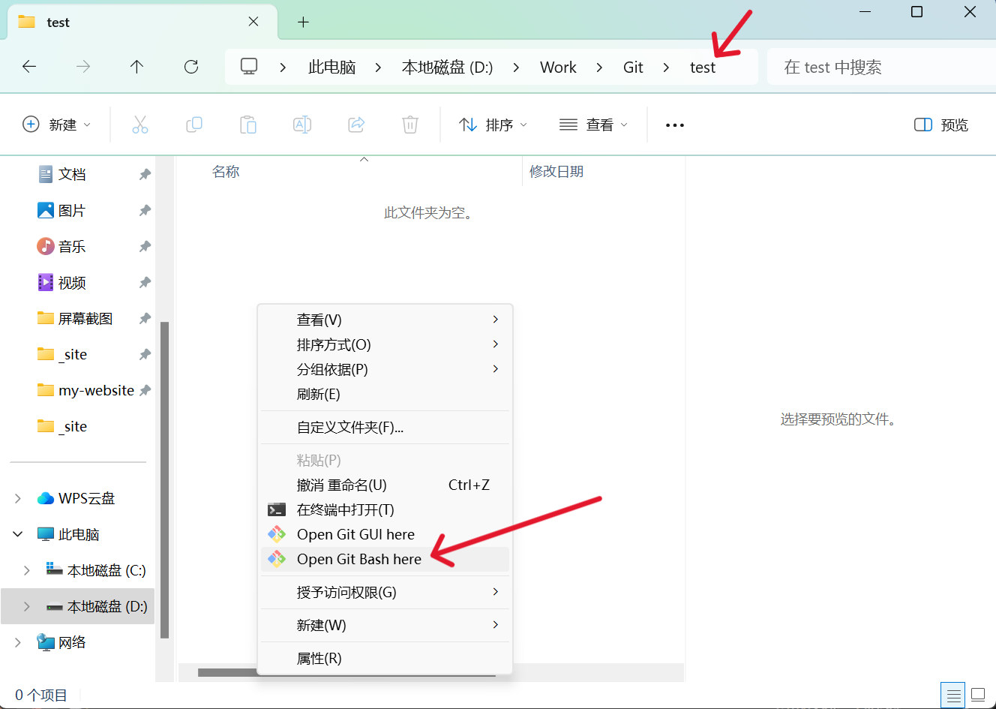The height and width of the screenshot is (709, 996).
Task: Choose 属性(R) in context menu
Action: 385,658
